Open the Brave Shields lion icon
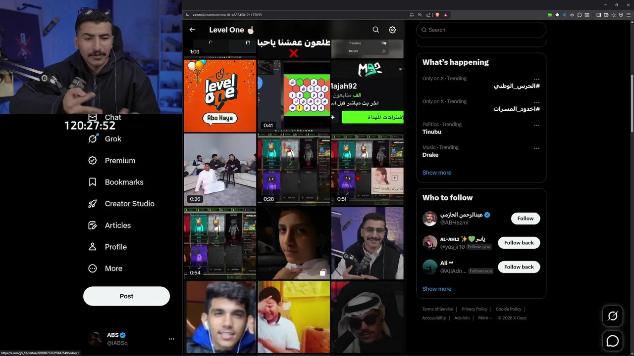 coord(437,15)
